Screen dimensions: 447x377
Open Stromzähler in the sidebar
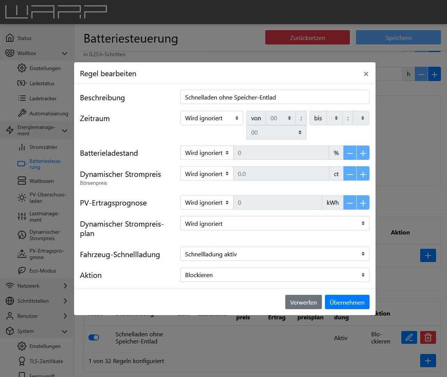pos(43,147)
